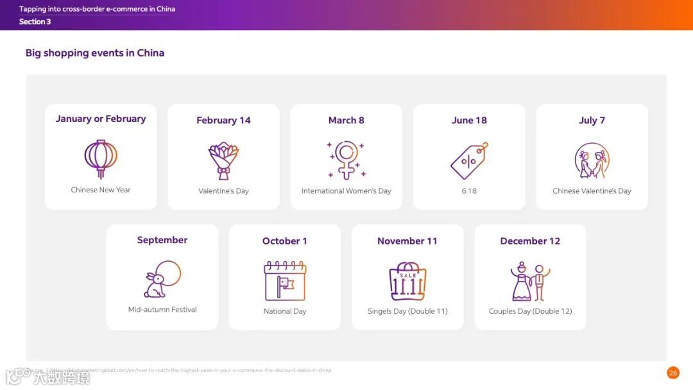Click the Mid-autumn Festival rabbit and moon icon

[x=162, y=279]
